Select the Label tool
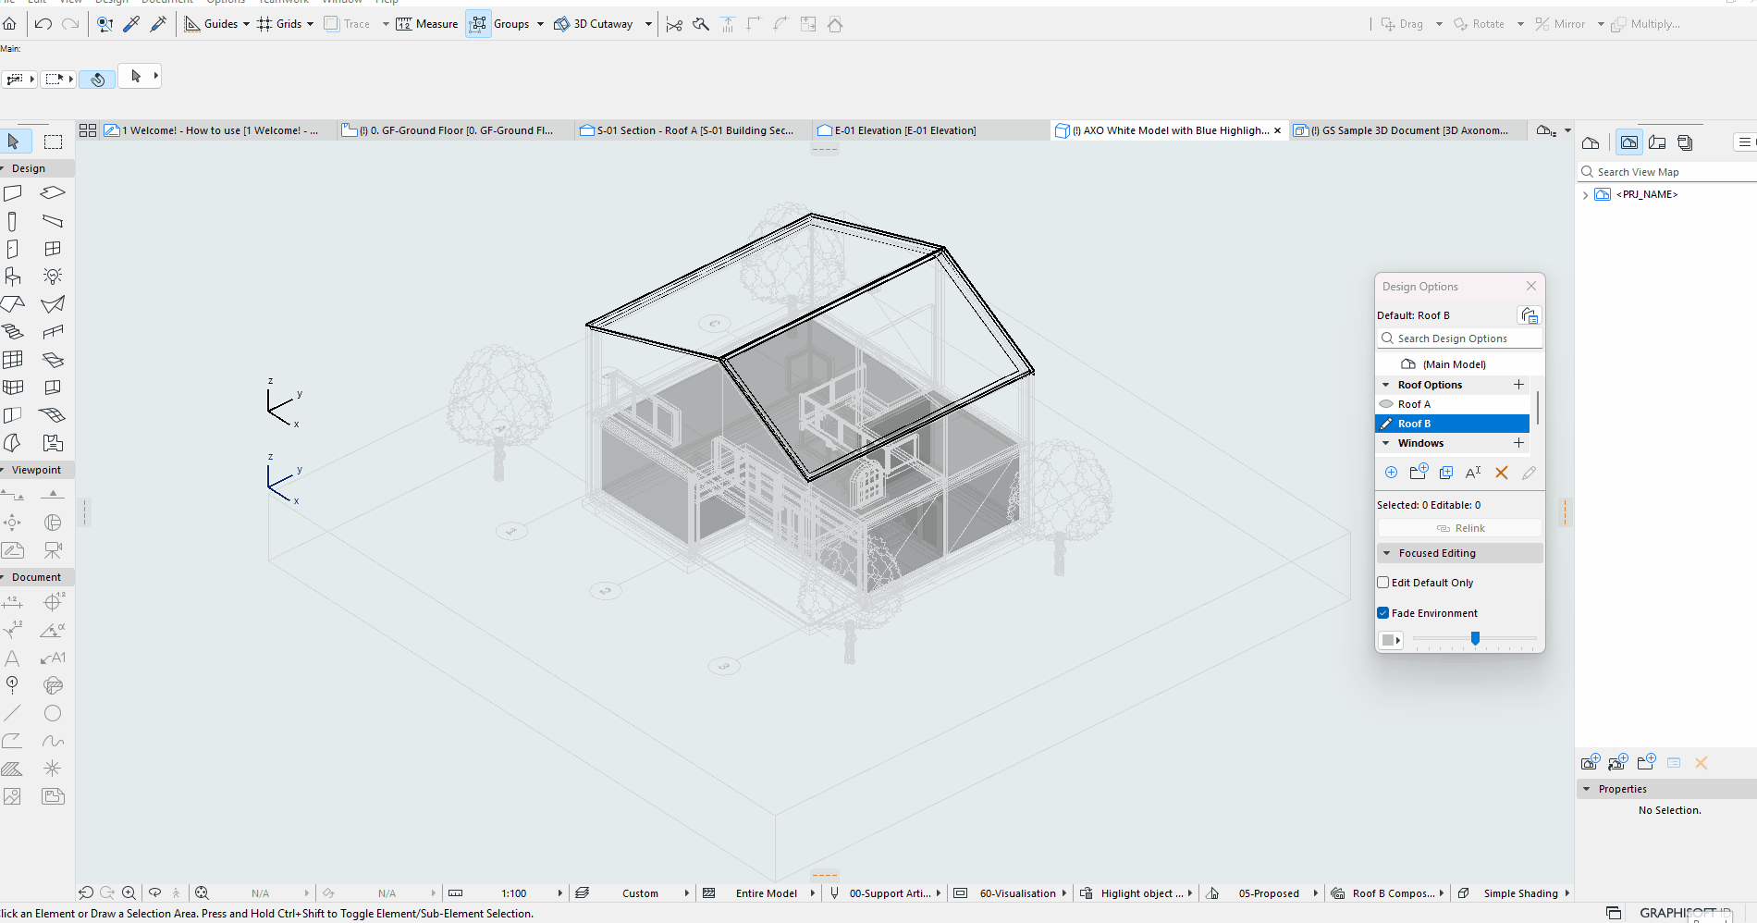1757x923 pixels. 53,658
